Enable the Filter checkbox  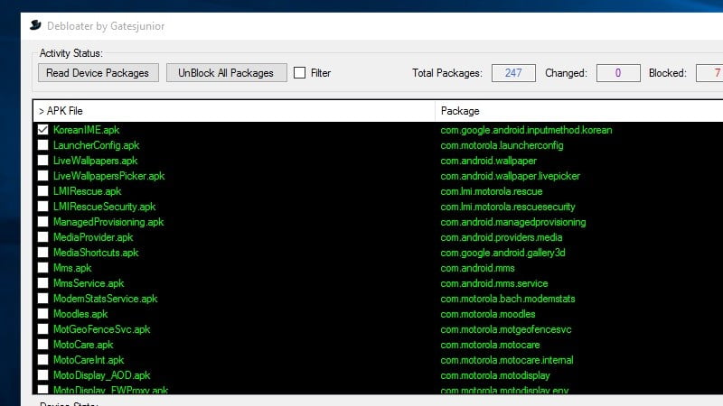pyautogui.click(x=300, y=73)
